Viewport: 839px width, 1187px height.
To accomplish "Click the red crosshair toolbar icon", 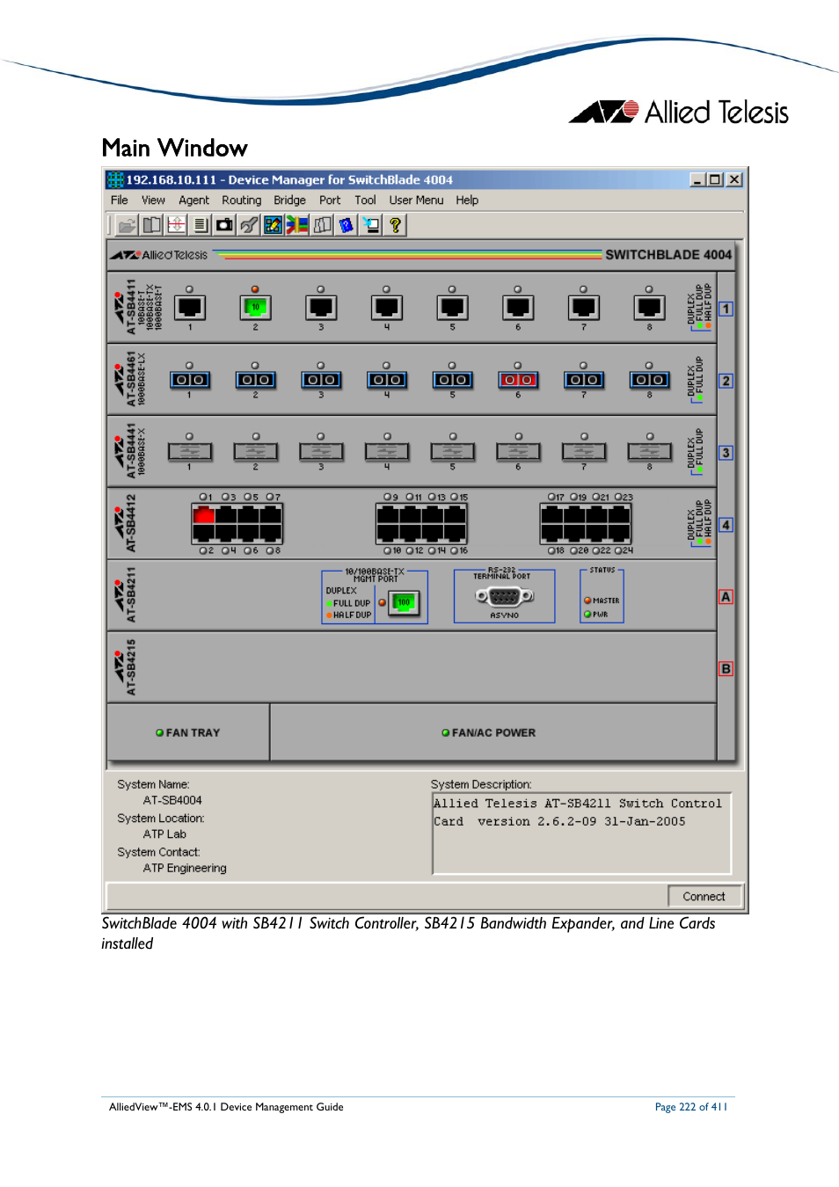I will coord(177,225).
